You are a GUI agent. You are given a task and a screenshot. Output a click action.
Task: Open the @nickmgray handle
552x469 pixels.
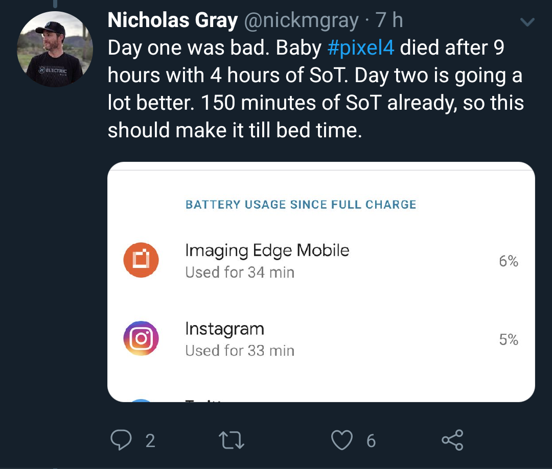302,20
